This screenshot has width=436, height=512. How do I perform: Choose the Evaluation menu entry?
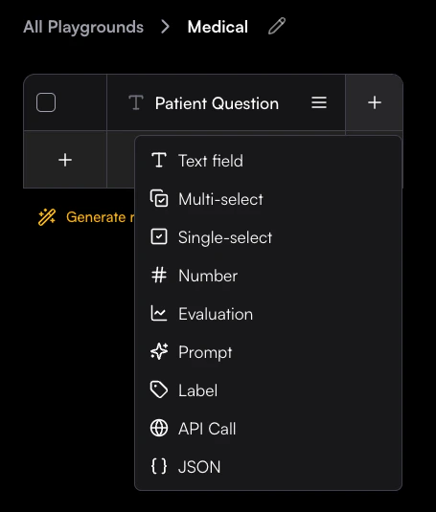[268, 314]
